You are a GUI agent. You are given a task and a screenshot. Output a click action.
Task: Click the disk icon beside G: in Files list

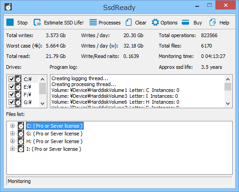click(x=21, y=134)
